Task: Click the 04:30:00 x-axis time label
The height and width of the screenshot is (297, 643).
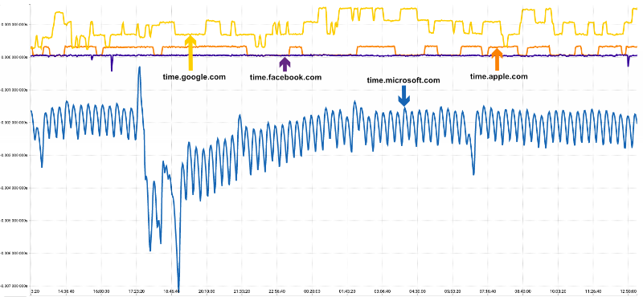Action: pyautogui.click(x=417, y=292)
